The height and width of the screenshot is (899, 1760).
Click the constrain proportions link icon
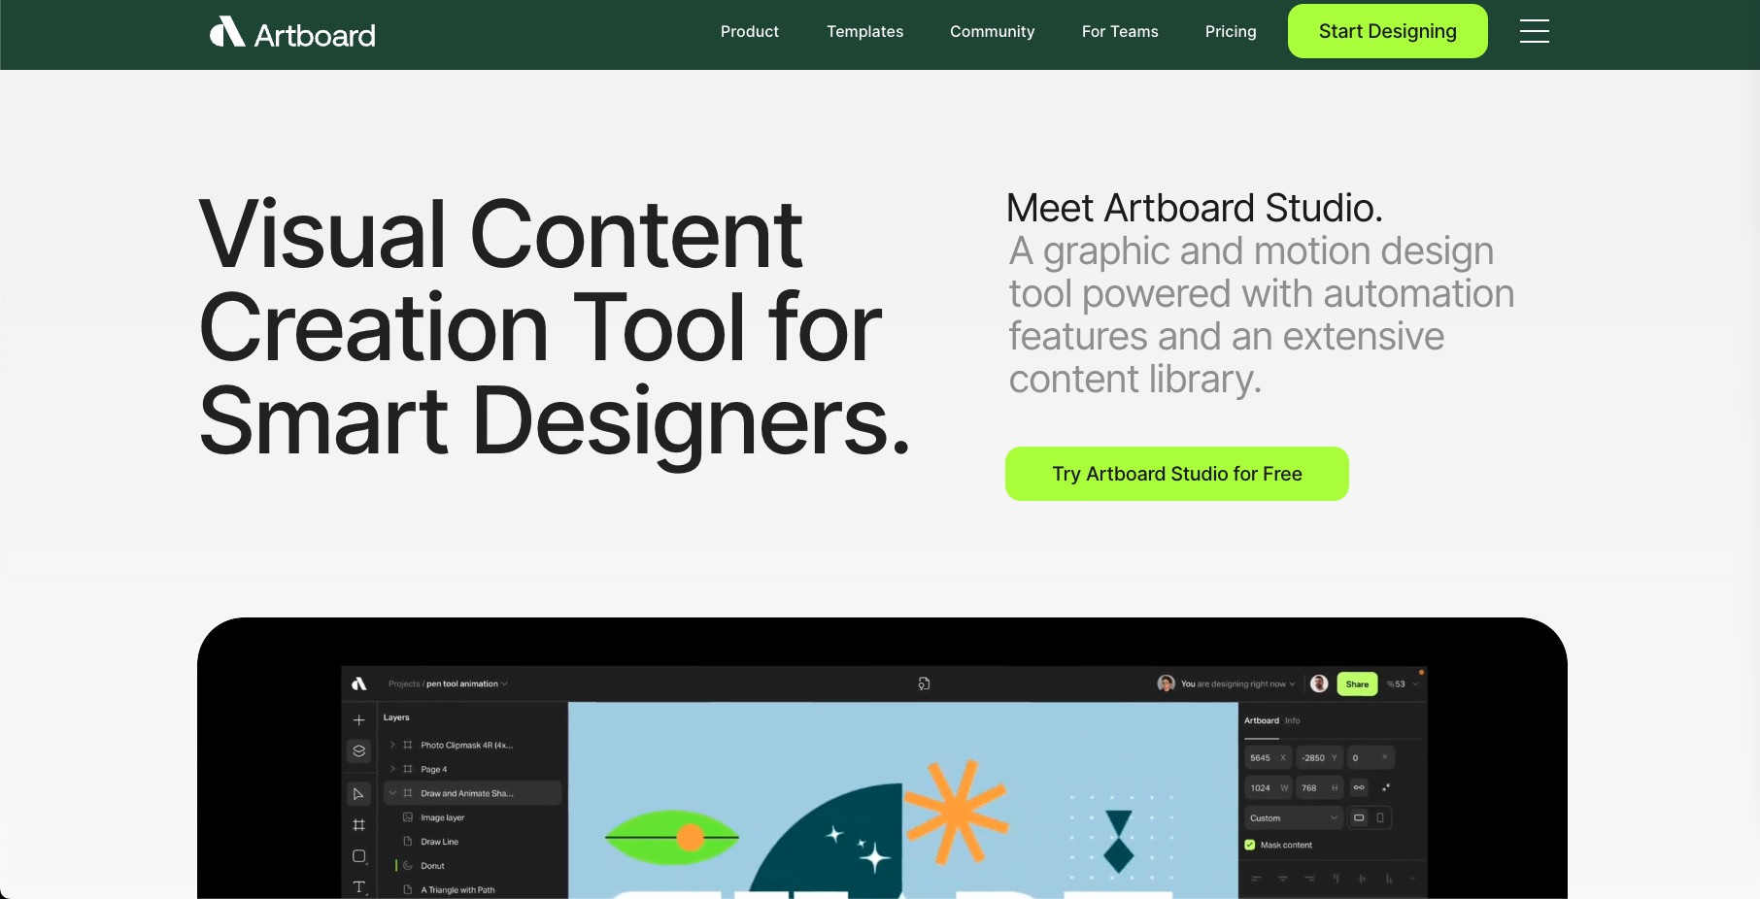pos(1359,787)
